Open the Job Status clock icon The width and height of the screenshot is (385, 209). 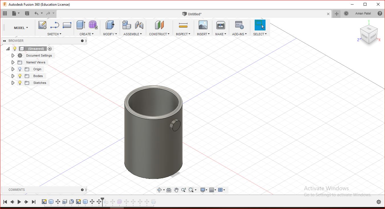(346, 13)
